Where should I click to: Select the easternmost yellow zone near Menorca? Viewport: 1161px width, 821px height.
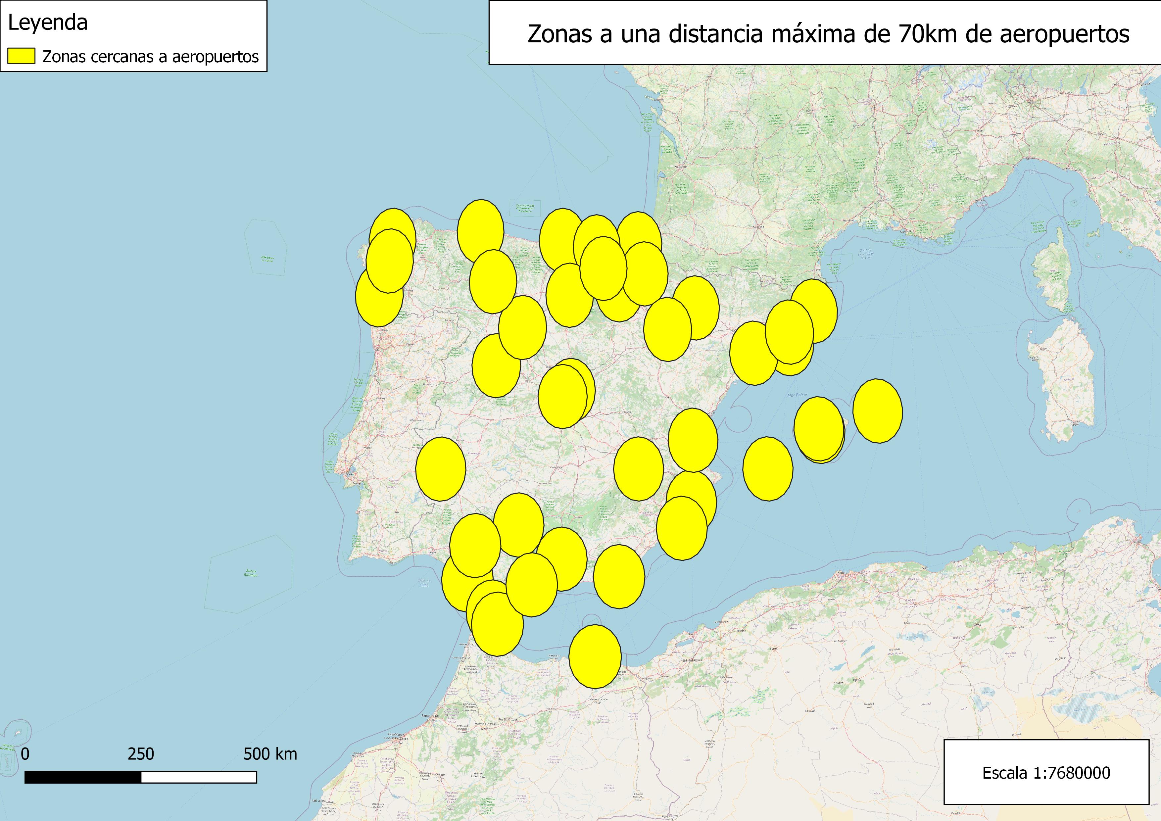coord(877,410)
